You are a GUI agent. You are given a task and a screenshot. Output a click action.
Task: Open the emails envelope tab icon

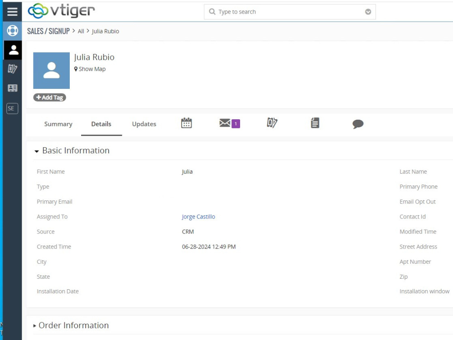(x=225, y=123)
